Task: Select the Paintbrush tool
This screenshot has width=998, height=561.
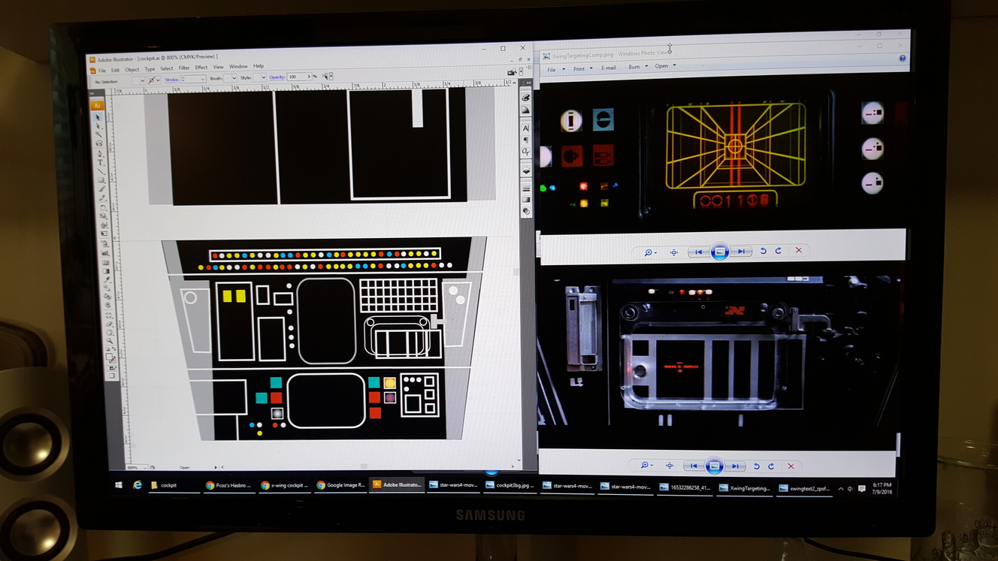Action: click(102, 189)
